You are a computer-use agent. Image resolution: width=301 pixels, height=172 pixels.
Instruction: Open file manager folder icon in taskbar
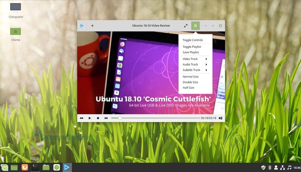pos(46,168)
